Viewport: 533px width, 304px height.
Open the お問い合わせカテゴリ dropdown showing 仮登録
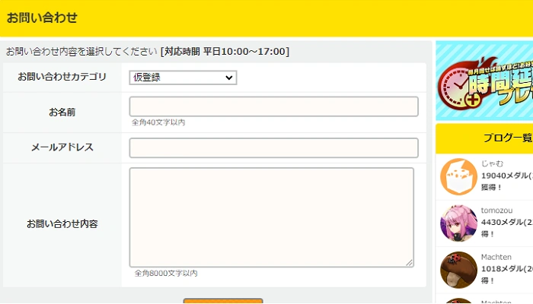click(183, 78)
